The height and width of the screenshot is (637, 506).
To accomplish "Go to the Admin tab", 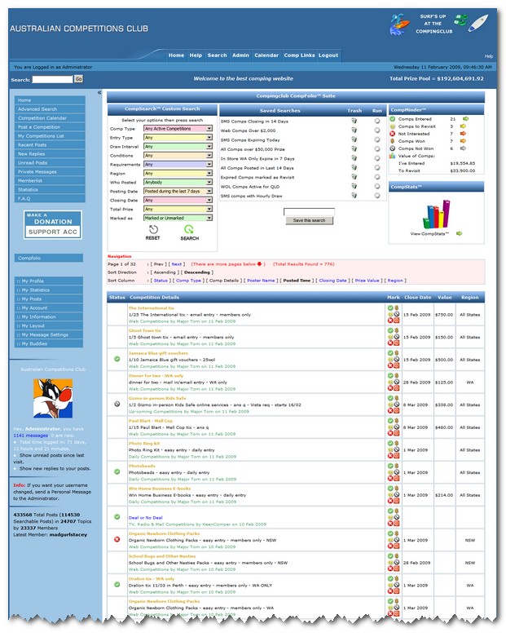I will pyautogui.click(x=240, y=55).
